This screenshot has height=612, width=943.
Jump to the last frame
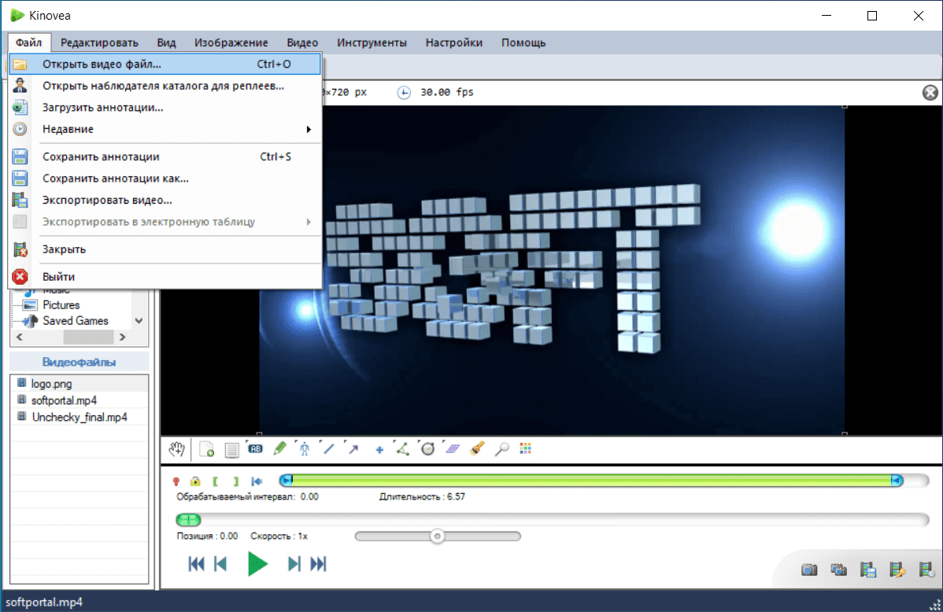[x=318, y=564]
